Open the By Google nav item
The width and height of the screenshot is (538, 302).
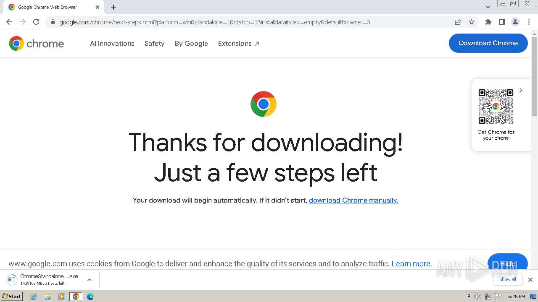[191, 44]
